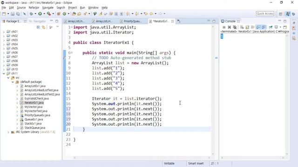Open the Source menu
This screenshot has width=298, height=167.
(x=21, y=7)
